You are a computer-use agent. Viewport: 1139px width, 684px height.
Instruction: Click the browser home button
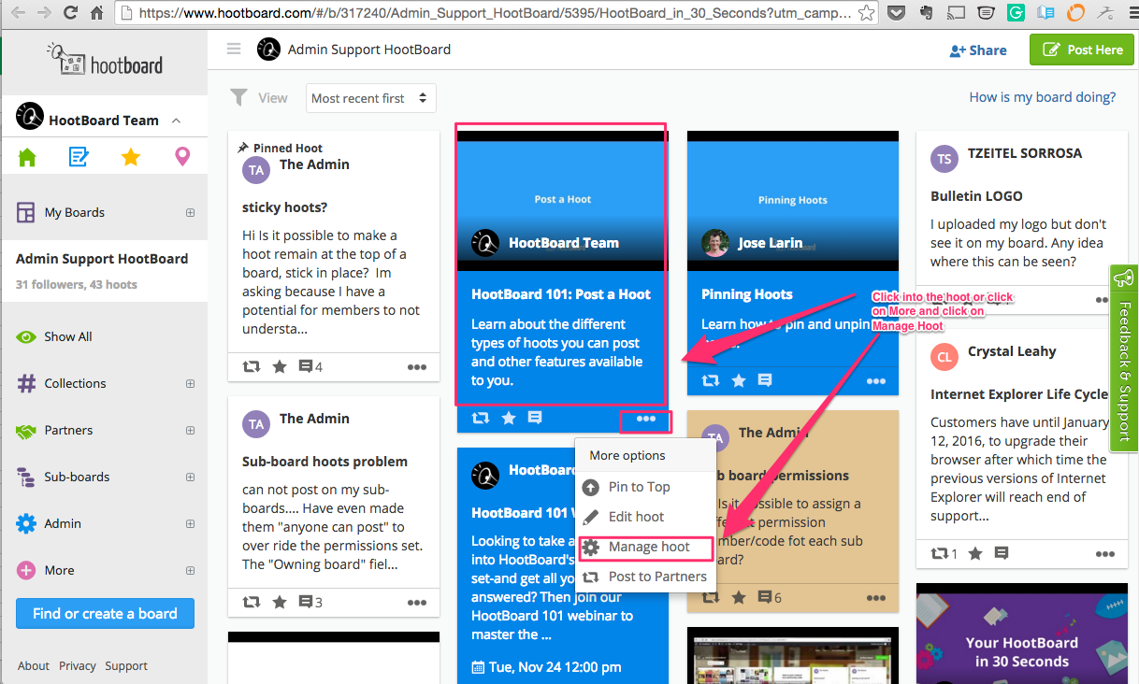click(97, 13)
